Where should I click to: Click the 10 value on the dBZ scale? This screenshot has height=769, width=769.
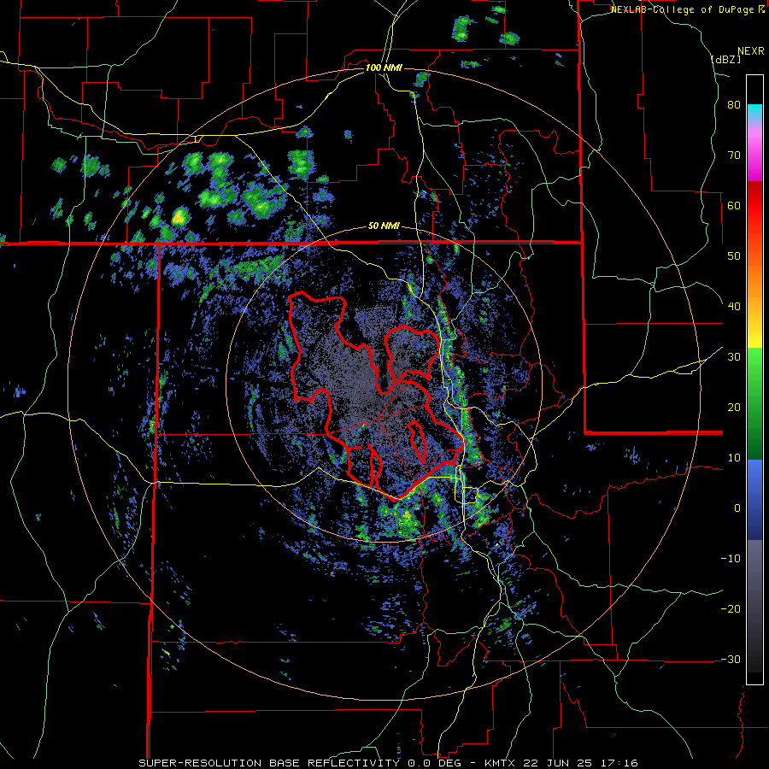click(734, 458)
